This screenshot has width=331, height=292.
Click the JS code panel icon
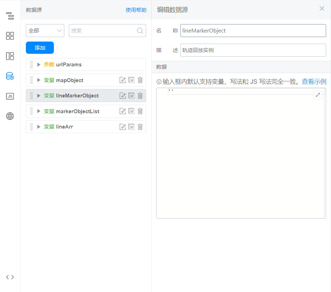pyautogui.click(x=10, y=96)
